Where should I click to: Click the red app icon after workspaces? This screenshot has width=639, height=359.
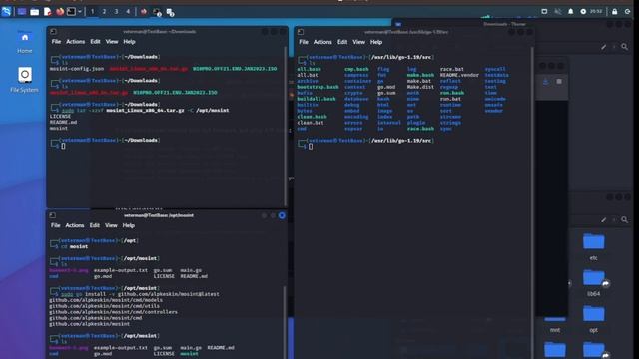[144, 12]
